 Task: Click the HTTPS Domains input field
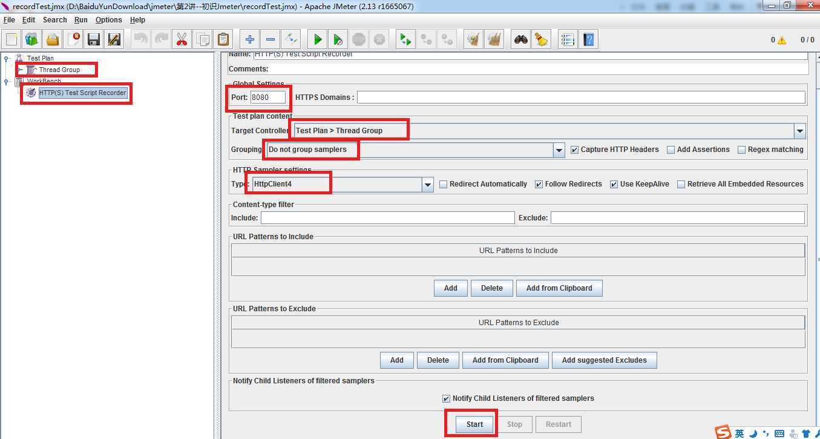[x=581, y=97]
